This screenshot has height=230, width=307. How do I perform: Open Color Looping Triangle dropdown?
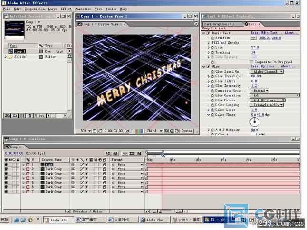coord(267,105)
